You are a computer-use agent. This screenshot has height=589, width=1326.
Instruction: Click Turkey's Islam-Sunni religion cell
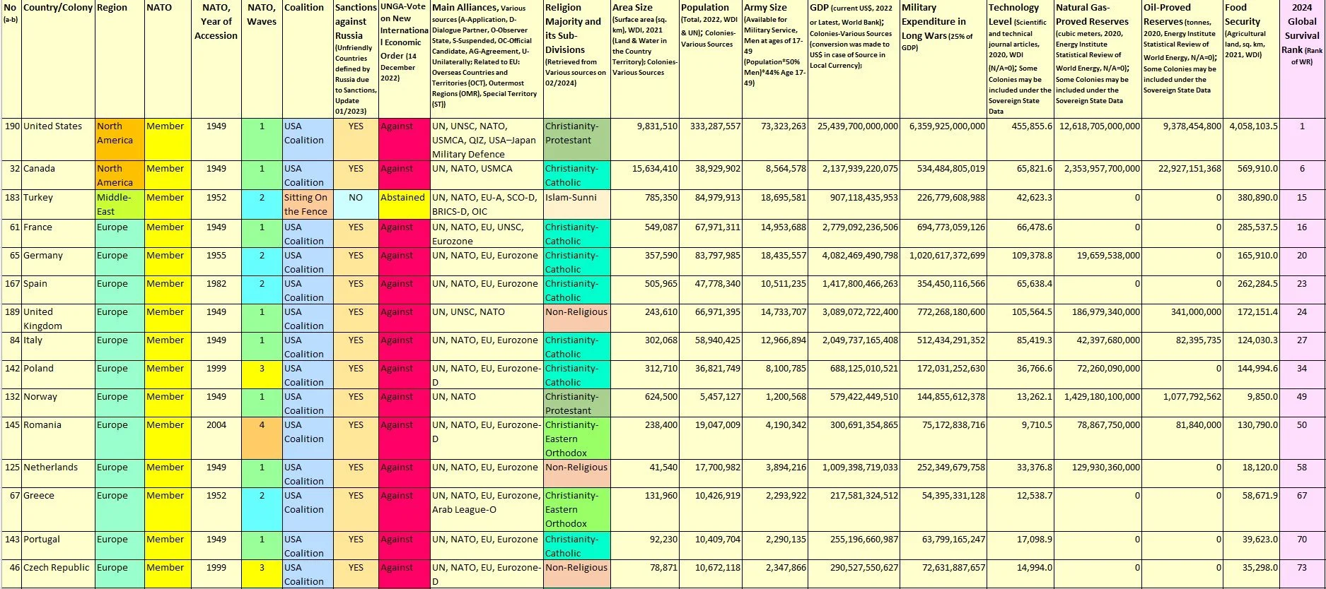(x=577, y=204)
